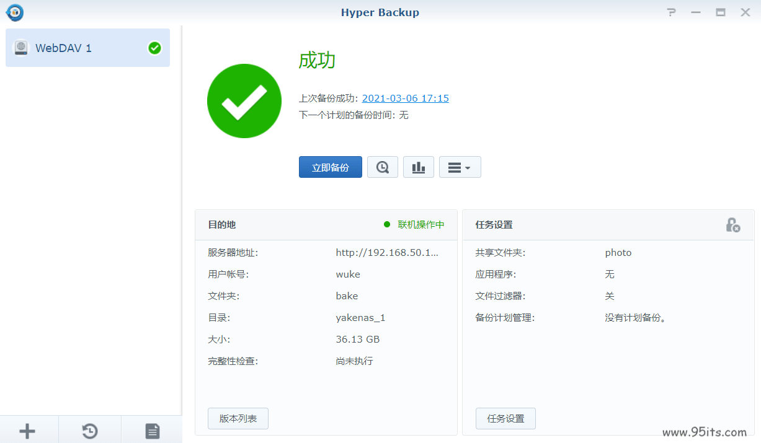Click the Hyper Backup app logo icon

[15, 12]
